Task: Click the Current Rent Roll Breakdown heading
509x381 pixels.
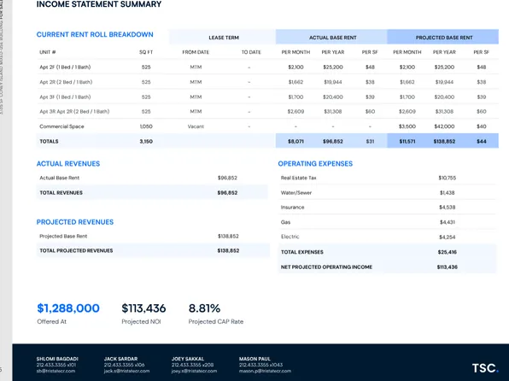Action: [x=95, y=34]
